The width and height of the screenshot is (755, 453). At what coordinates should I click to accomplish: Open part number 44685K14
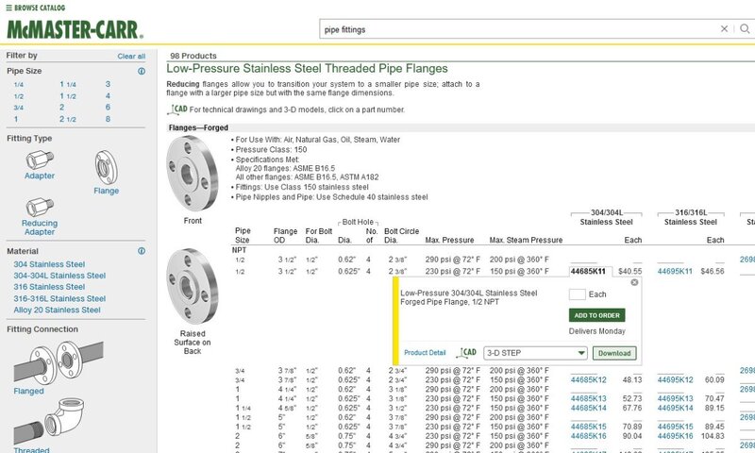click(588, 408)
